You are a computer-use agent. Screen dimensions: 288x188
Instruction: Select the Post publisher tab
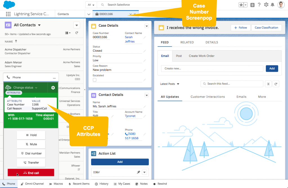coord(179,56)
